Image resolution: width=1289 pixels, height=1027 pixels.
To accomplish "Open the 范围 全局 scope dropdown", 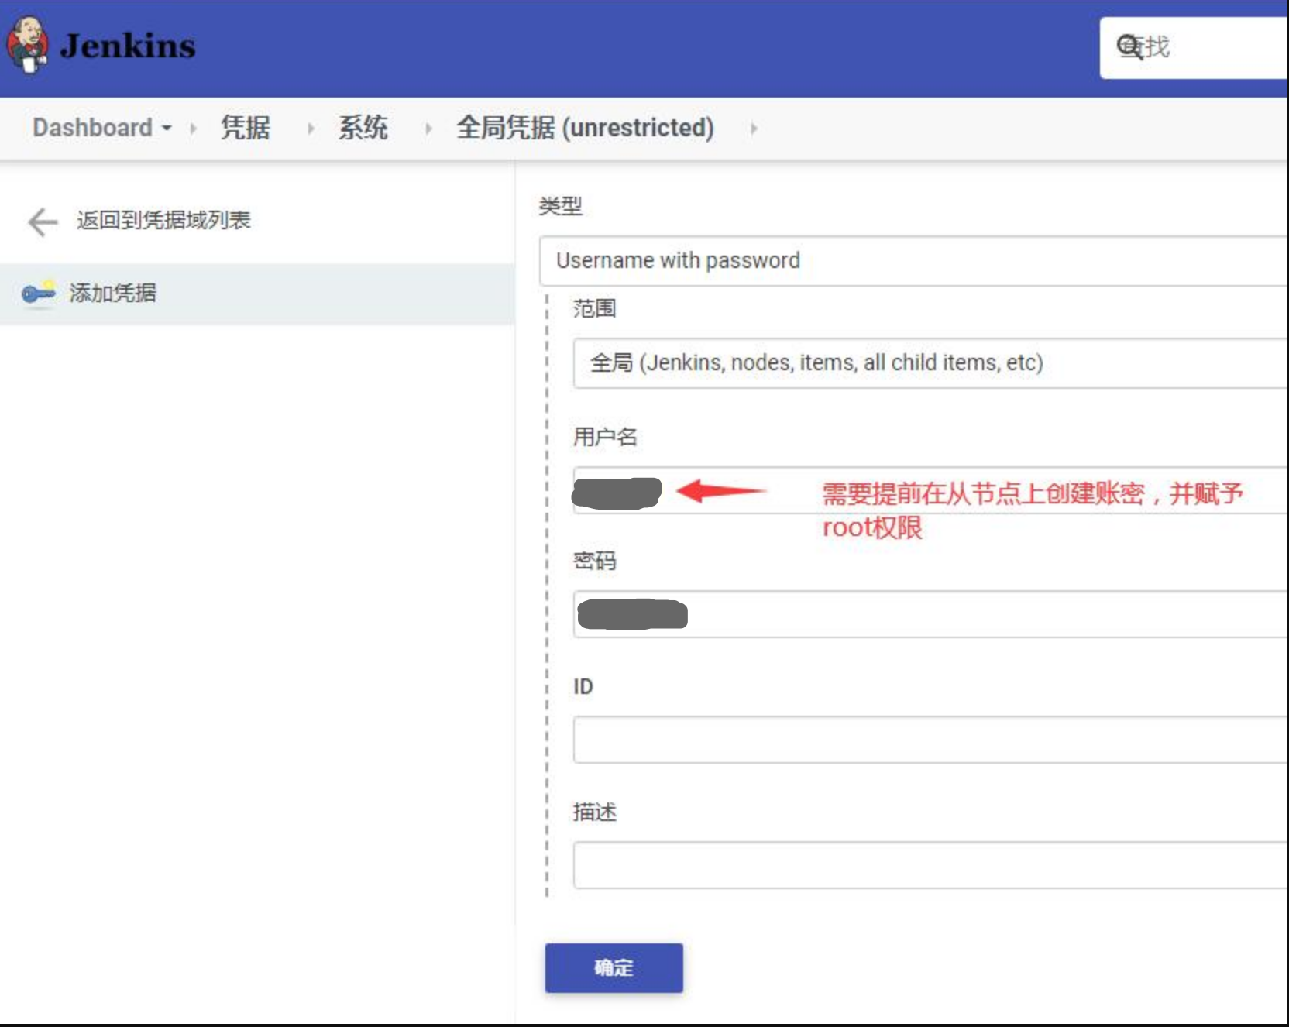I will coord(931,363).
